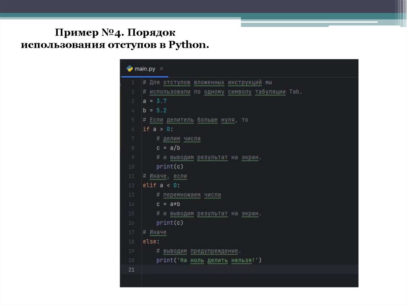Click the comment '# Иначе, если'
407x305 pixels.
(165, 176)
